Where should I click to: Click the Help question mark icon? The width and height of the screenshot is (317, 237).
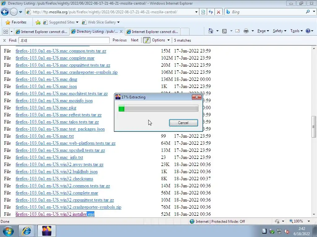coord(308,31)
